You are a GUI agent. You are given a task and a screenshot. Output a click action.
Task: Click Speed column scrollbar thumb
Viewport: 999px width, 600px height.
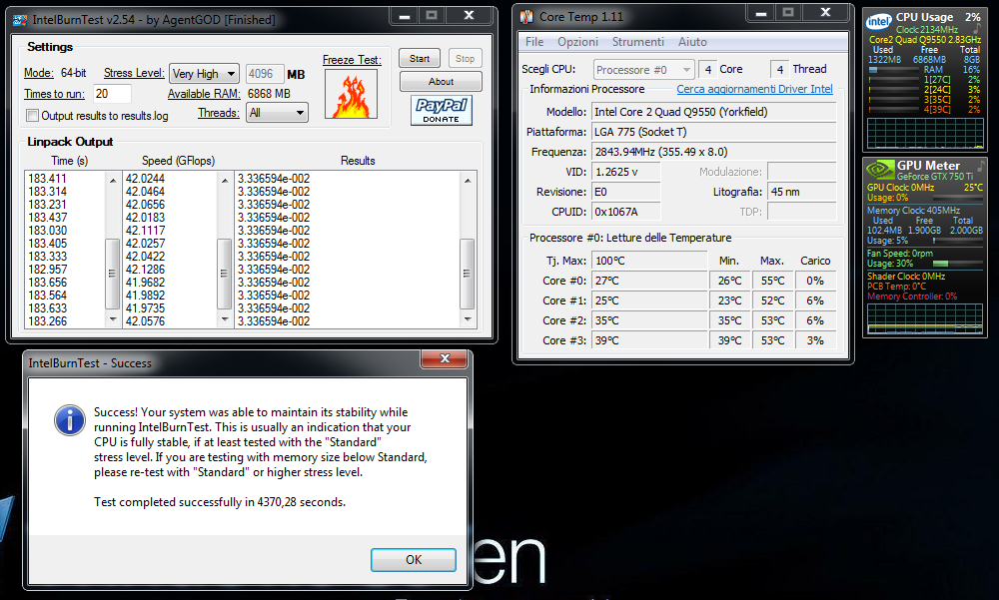[x=224, y=274]
